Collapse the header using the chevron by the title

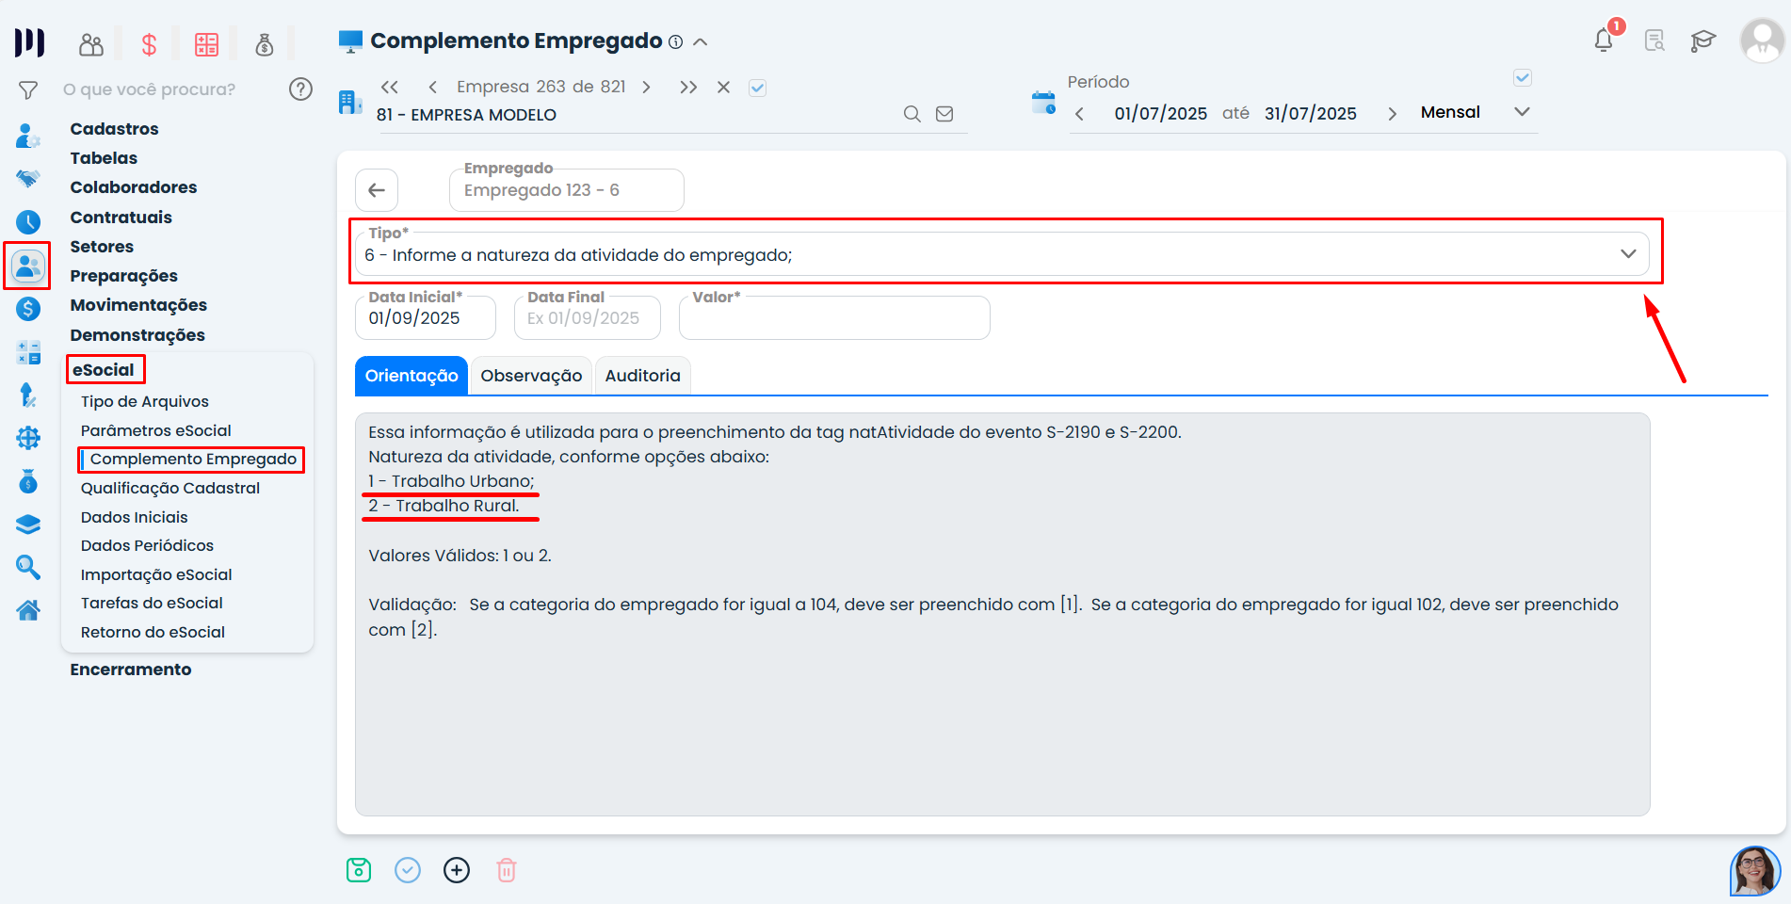coord(700,41)
